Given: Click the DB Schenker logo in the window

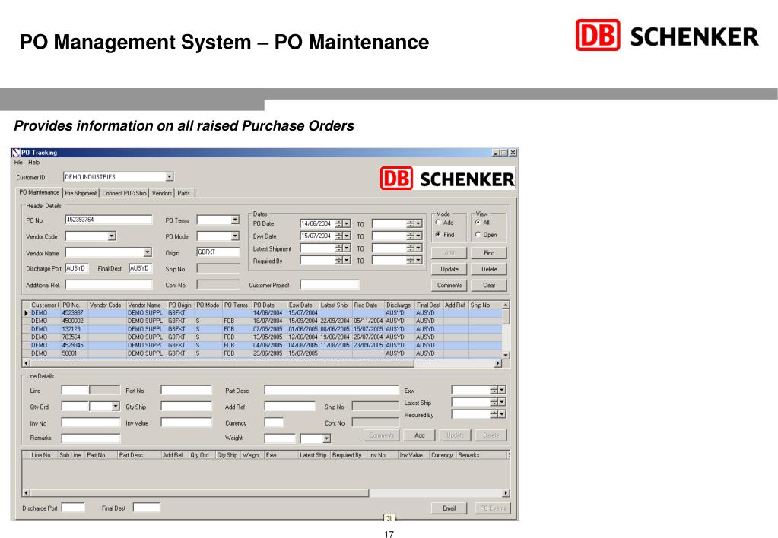Looking at the screenshot, I should (447, 179).
